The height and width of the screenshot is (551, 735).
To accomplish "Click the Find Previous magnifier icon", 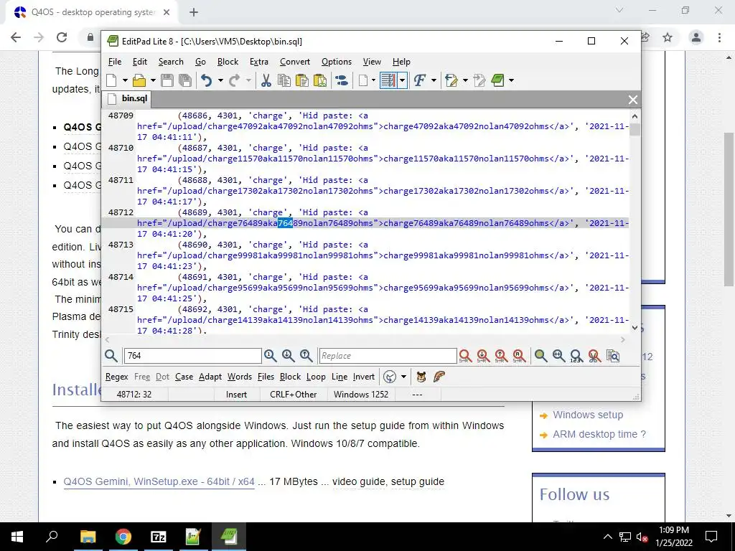I will pyautogui.click(x=306, y=356).
